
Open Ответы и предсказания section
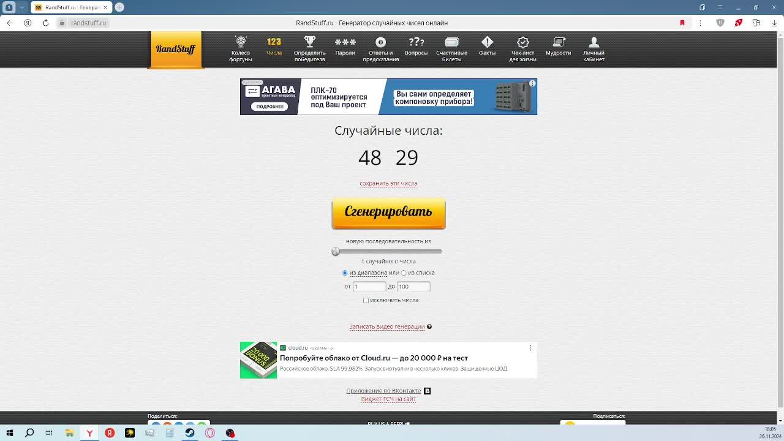click(380, 49)
